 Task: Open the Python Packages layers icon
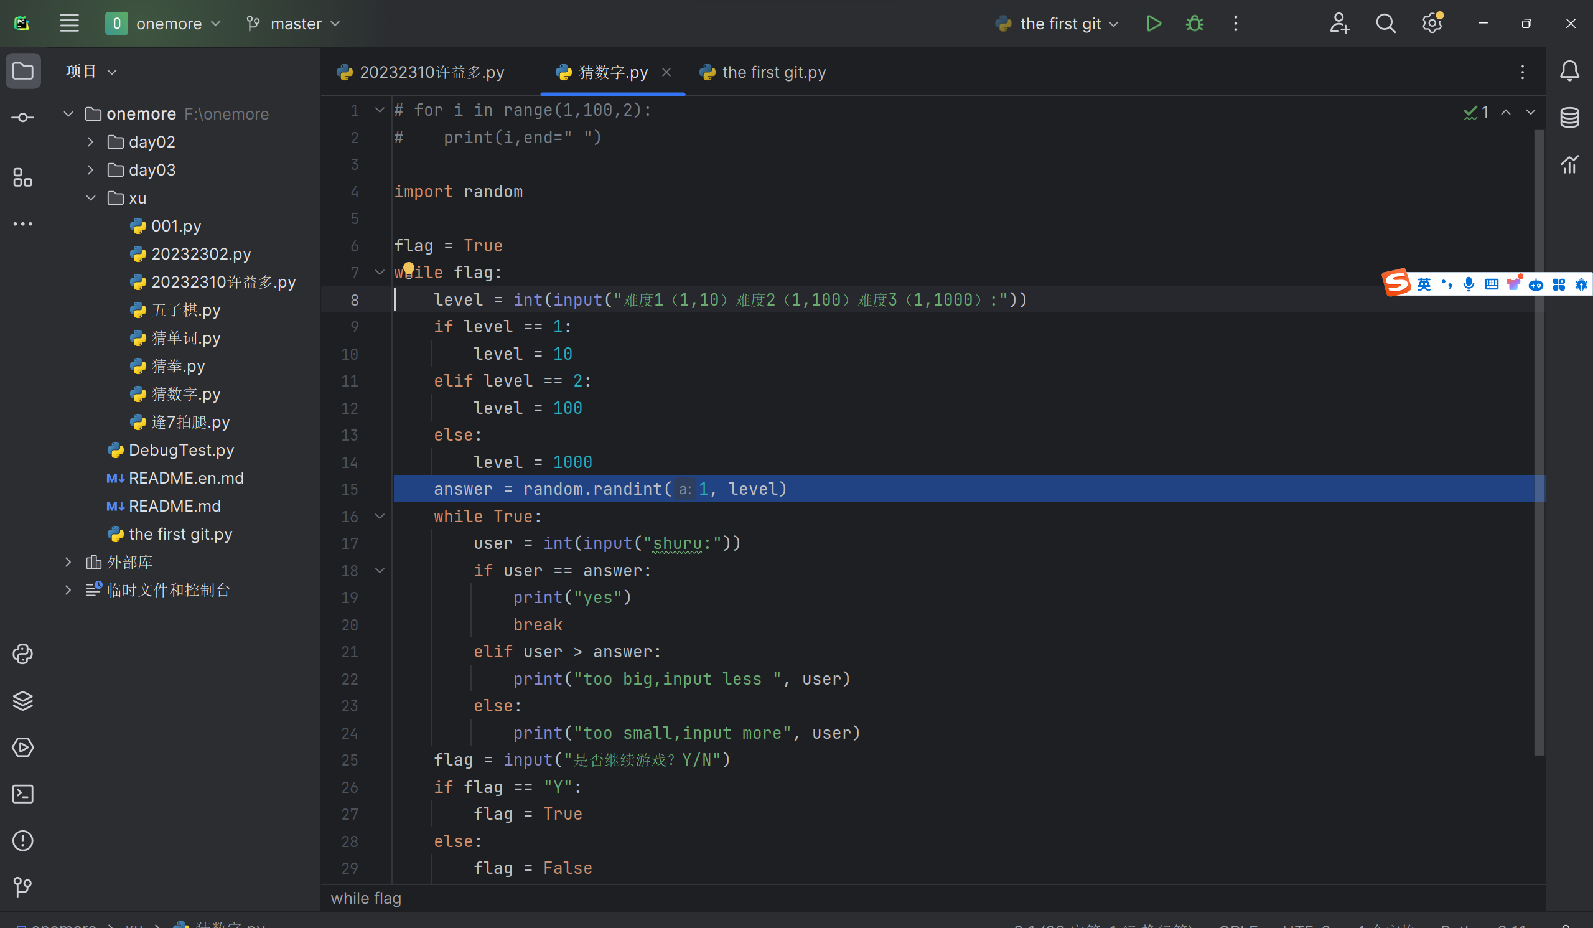pyautogui.click(x=23, y=700)
